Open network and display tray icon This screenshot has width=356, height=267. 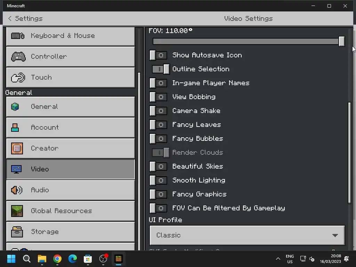click(x=303, y=259)
